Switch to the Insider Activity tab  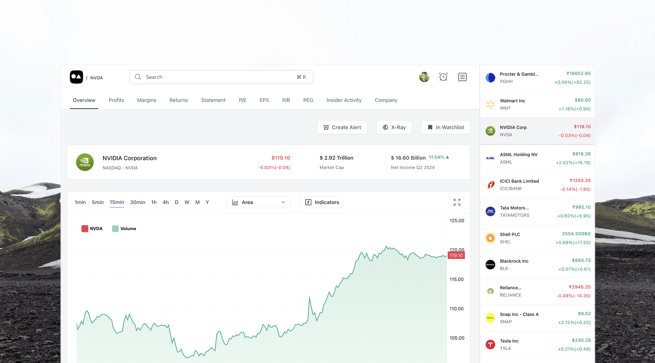(x=344, y=100)
